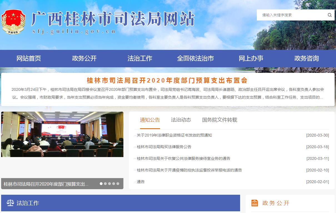Select the first slideshow indicator dot

[101, 184]
